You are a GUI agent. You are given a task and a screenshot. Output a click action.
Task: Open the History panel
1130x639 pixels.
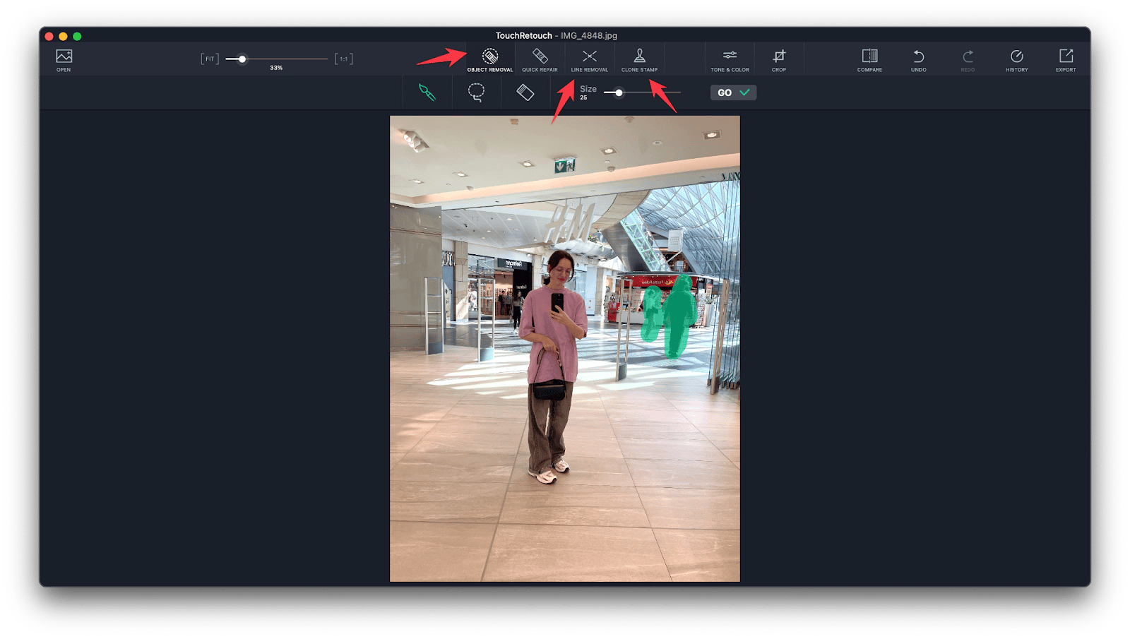pyautogui.click(x=1017, y=60)
